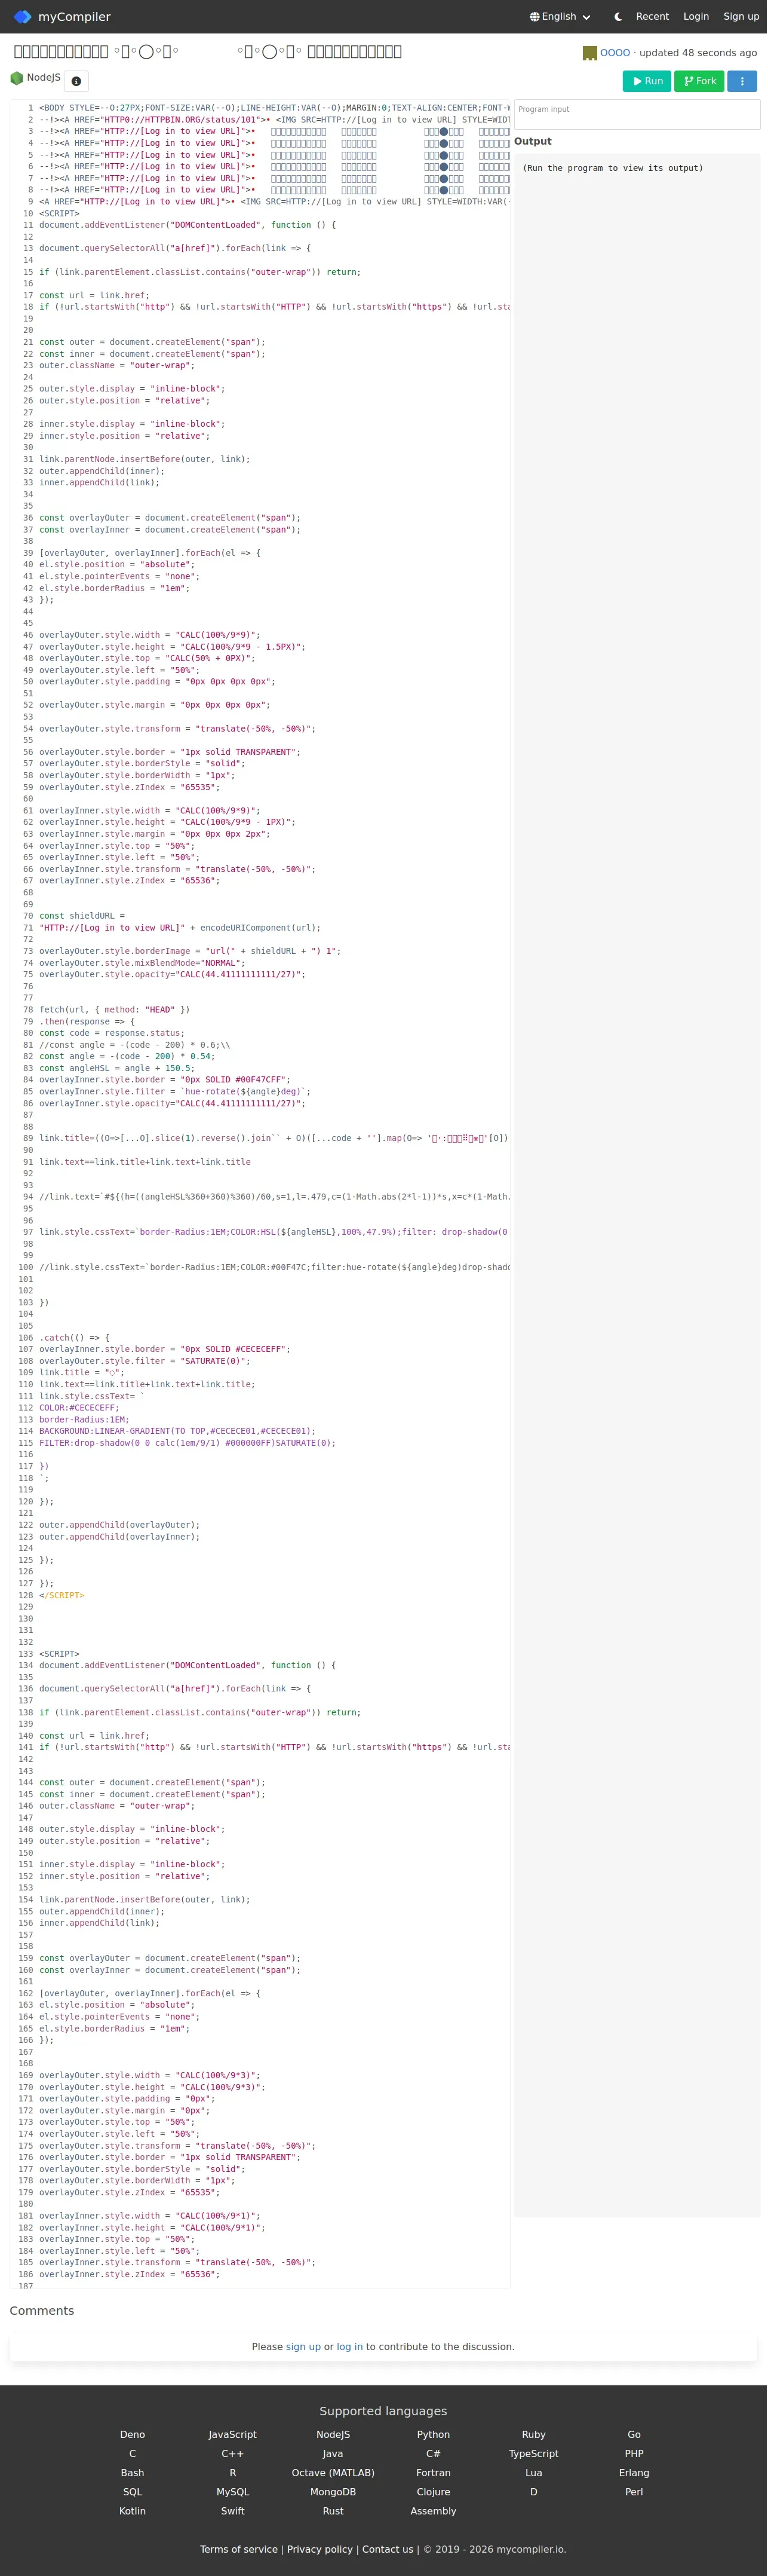The width and height of the screenshot is (768, 2576).
Task: Open Clojure in supported languages
Action: point(434,2492)
